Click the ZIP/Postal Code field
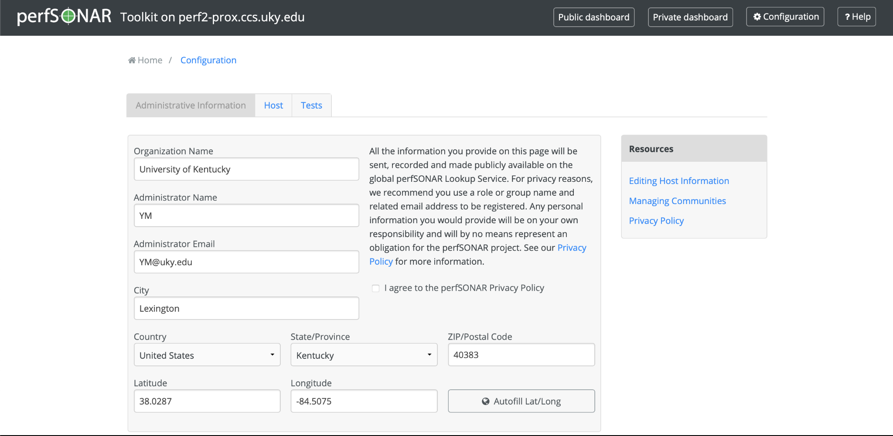This screenshot has height=436, width=893. 521,354
